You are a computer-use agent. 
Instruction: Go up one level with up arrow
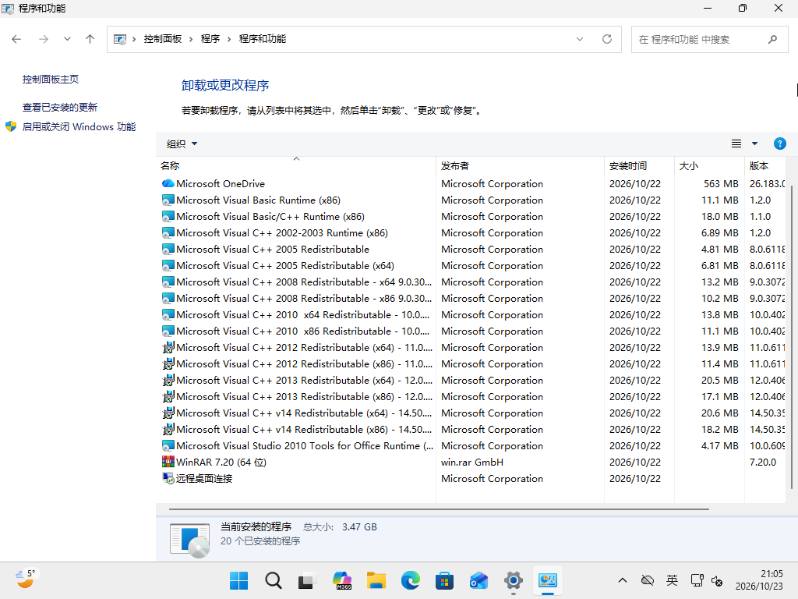[x=90, y=39]
